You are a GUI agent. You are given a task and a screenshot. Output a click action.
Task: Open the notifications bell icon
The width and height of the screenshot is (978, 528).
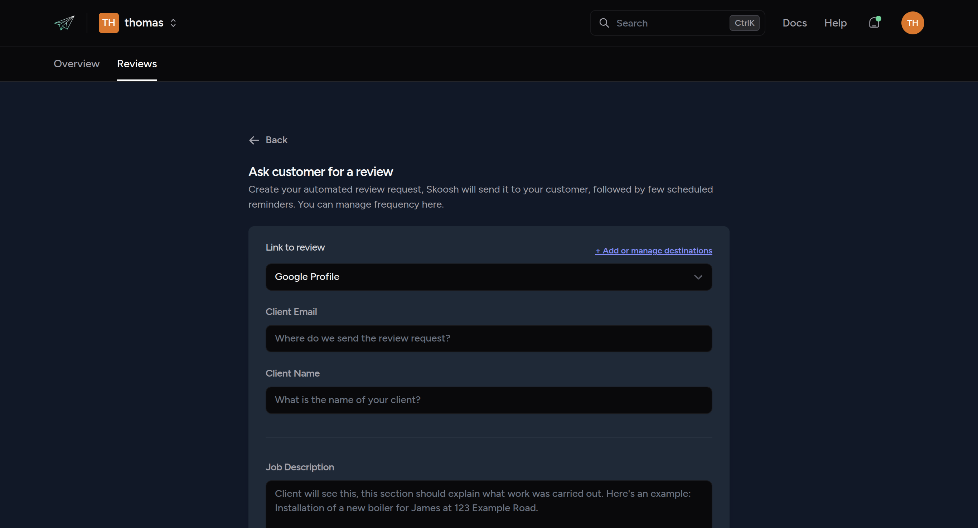[x=874, y=23]
